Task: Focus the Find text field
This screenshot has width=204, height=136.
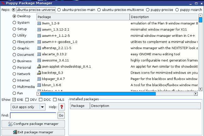Action: coord(33,115)
